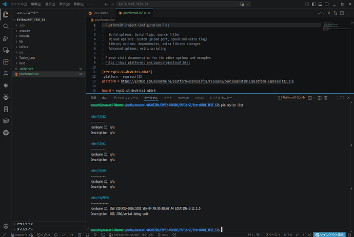Go forward with navigation arrow
This screenshot has width=354, height=237.
[x=112, y=4]
